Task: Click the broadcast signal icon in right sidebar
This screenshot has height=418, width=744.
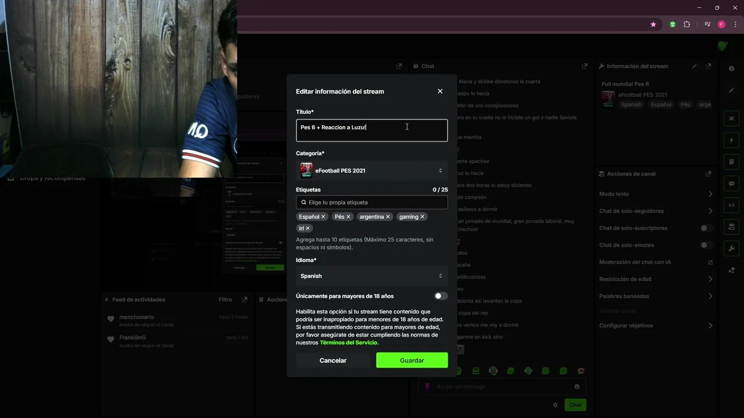Action: pyautogui.click(x=731, y=205)
